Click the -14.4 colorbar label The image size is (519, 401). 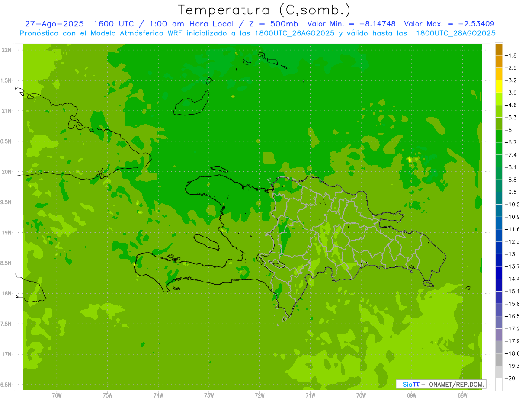[512, 279]
